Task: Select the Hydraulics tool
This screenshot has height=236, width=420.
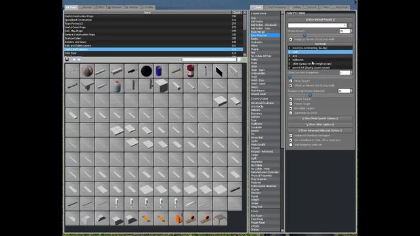Action: click(x=265, y=42)
